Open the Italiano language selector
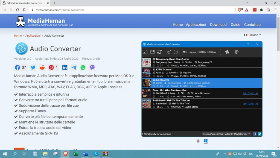Image resolution: width=280 pixels, height=158 pixels. [x=251, y=35]
